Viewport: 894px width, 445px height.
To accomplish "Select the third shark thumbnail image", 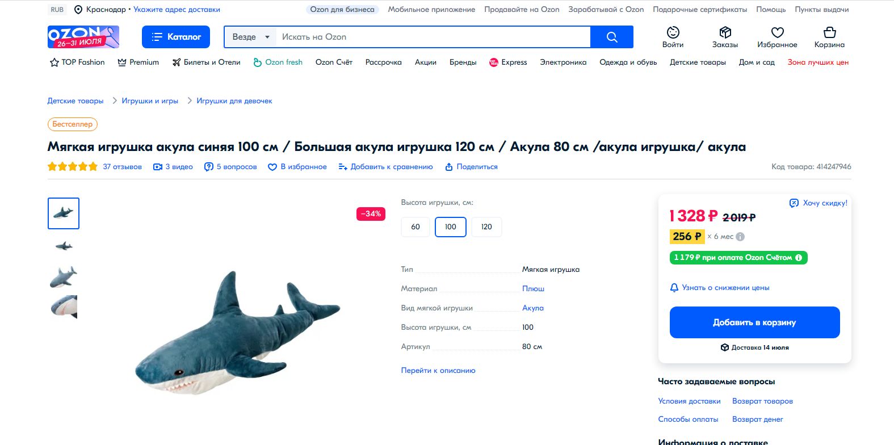I will pos(64,277).
